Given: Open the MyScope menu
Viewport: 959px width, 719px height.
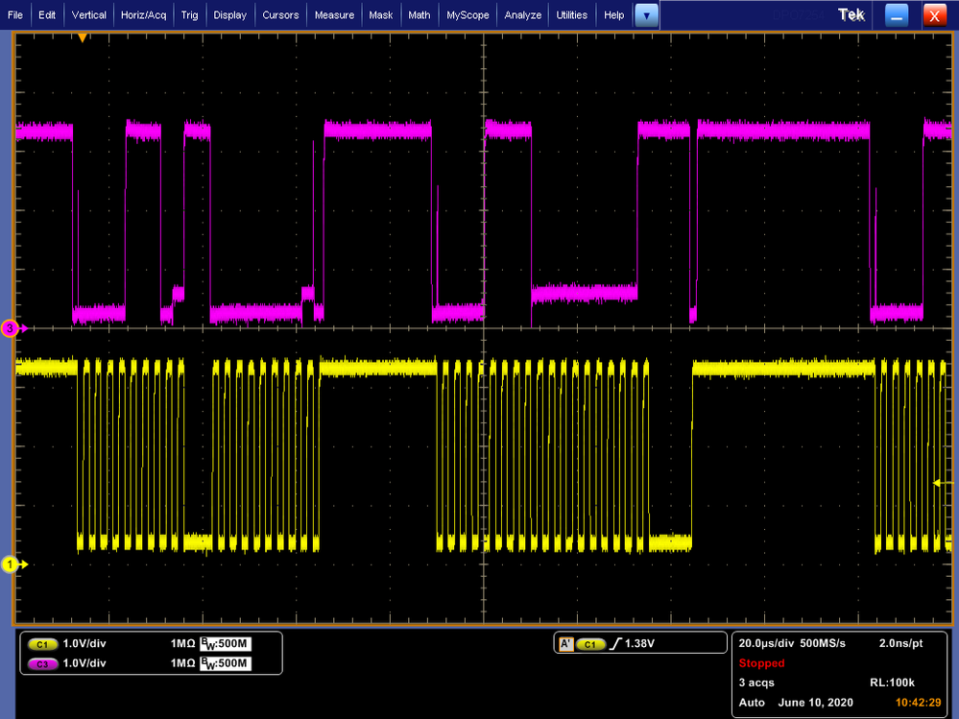Looking at the screenshot, I should (468, 14).
